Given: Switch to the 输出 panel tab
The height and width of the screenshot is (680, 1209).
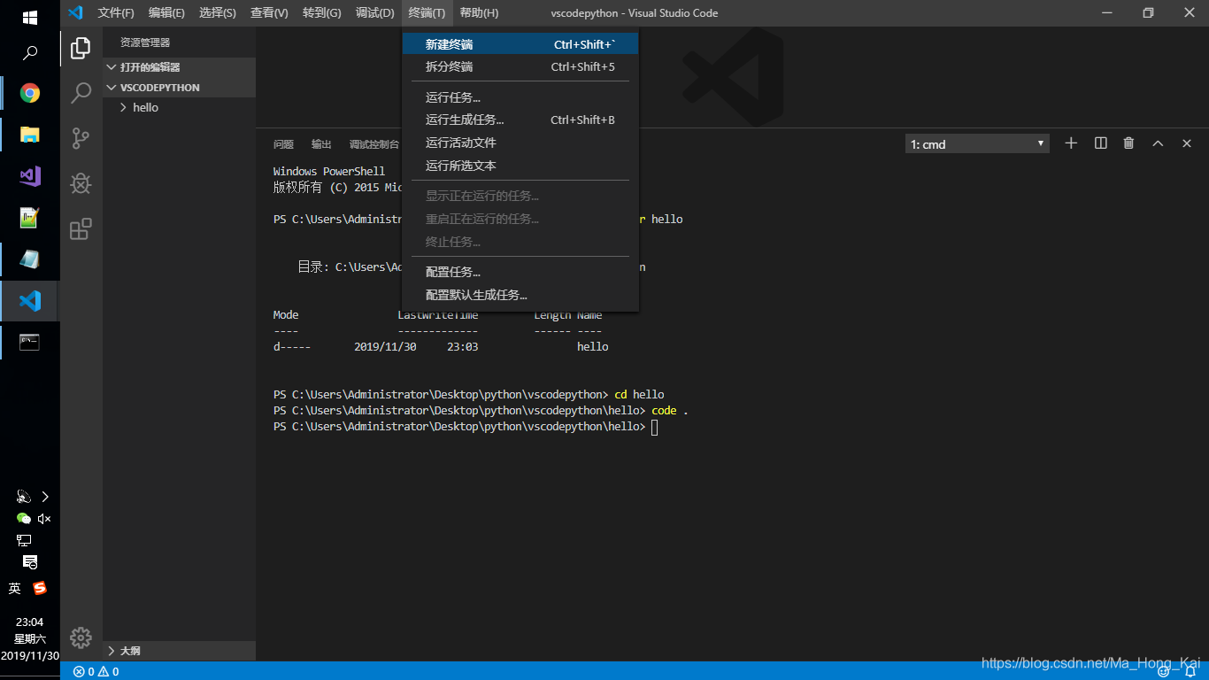Looking at the screenshot, I should pyautogui.click(x=320, y=143).
